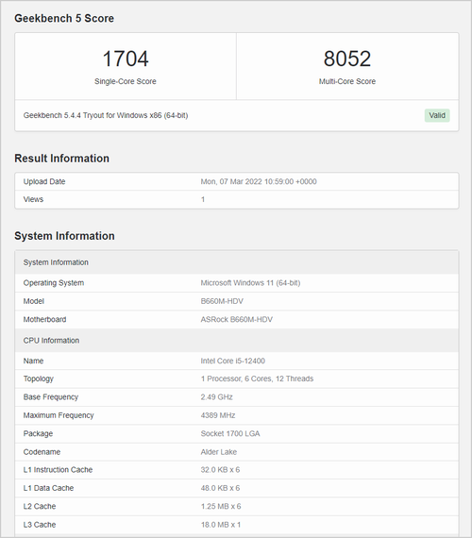Click the Multi-Core Score label
The image size is (472, 538).
347,81
